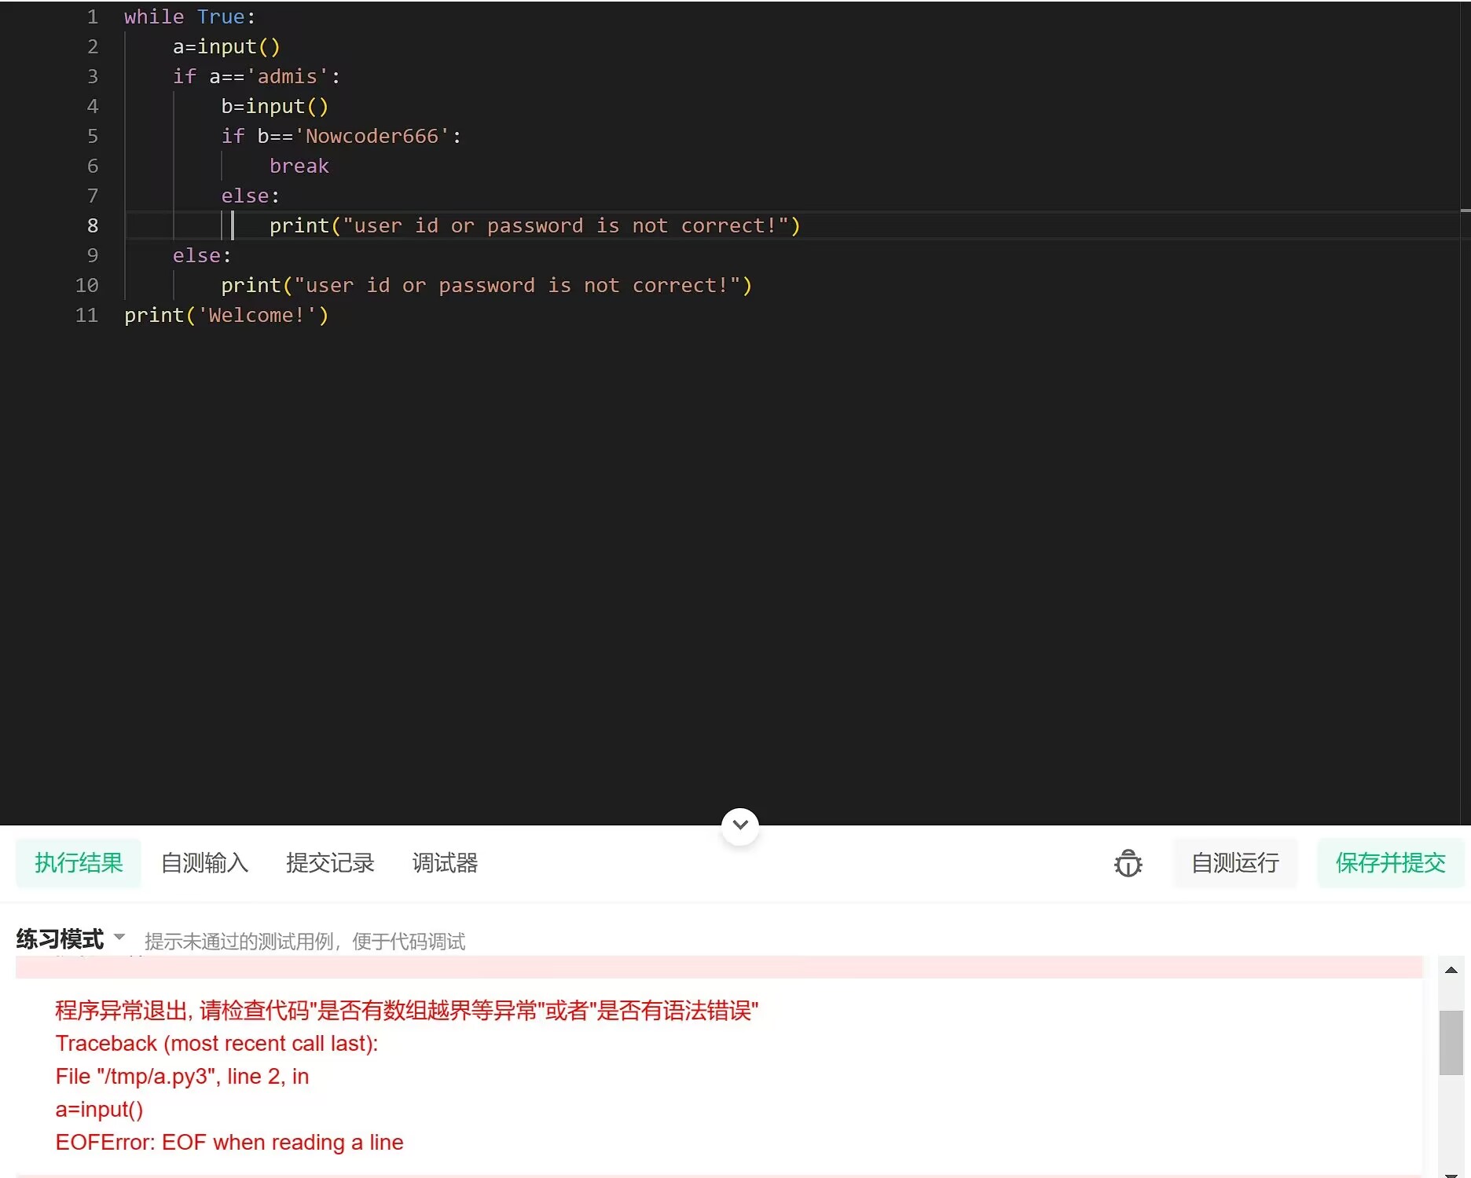
Task: Click the print('Welcome!') code line
Action: coord(227,315)
